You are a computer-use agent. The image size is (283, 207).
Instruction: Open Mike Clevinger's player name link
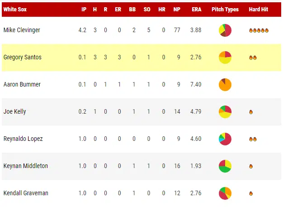22,30
